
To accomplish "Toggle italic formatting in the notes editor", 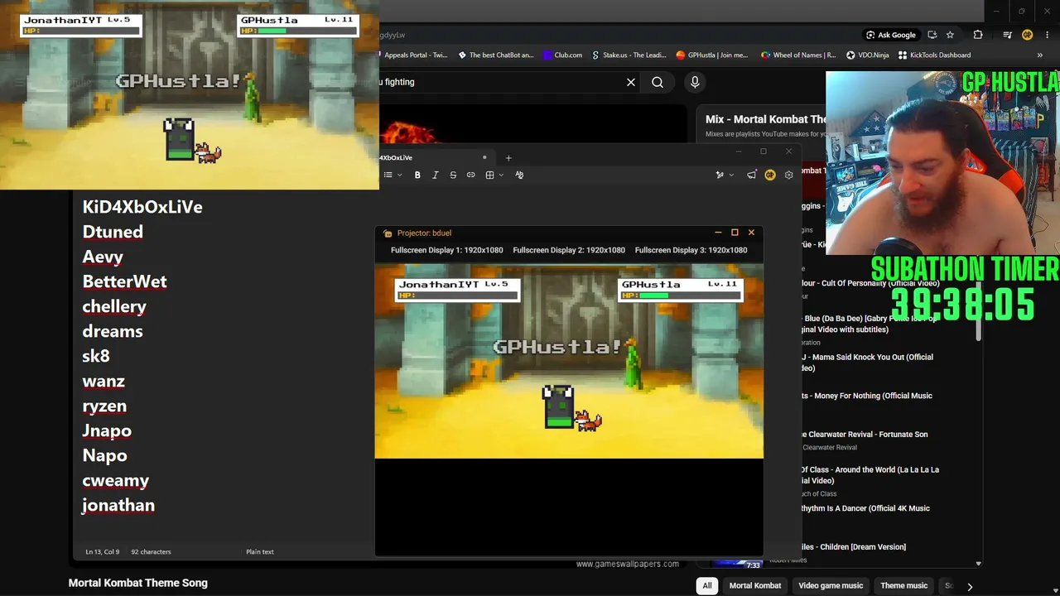I will coord(435,175).
